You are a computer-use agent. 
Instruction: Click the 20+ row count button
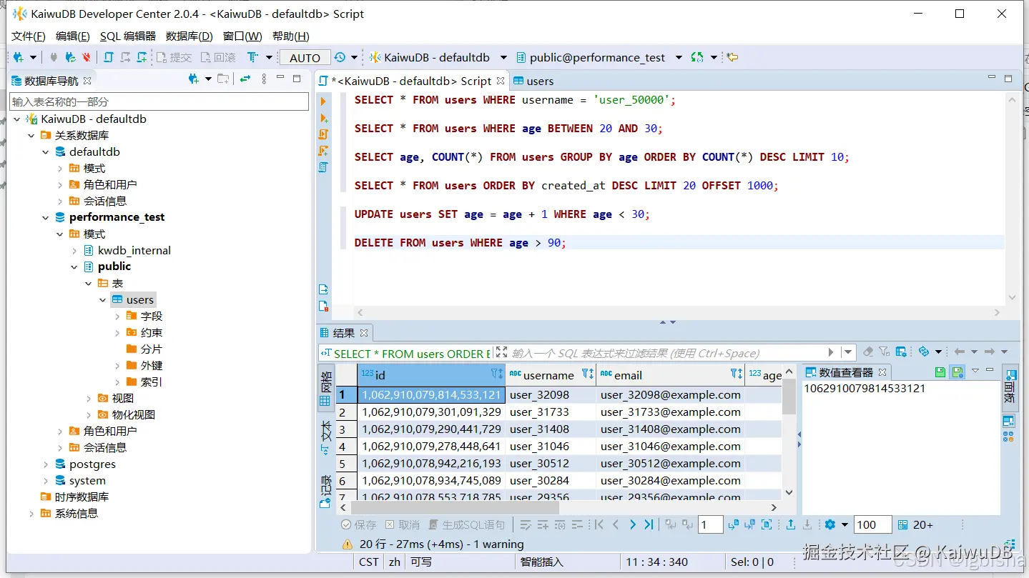(x=915, y=524)
